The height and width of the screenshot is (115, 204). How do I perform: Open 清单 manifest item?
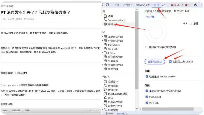click(110, 16)
